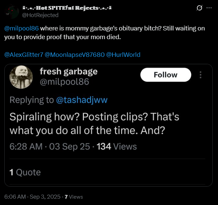Screen dimensions: 218x205
Task: Open the 6:06 AM Sep 3, 2025 timestamp
Action: pyautogui.click(x=32, y=197)
